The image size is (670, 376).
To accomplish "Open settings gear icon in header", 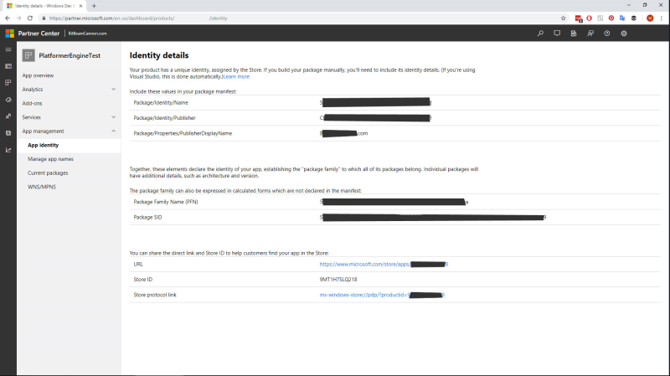I will [624, 33].
